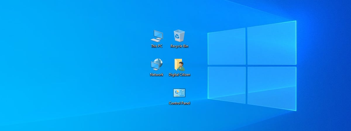
Task: Click the "Digital Citizen" label text
Action: [x=180, y=75]
